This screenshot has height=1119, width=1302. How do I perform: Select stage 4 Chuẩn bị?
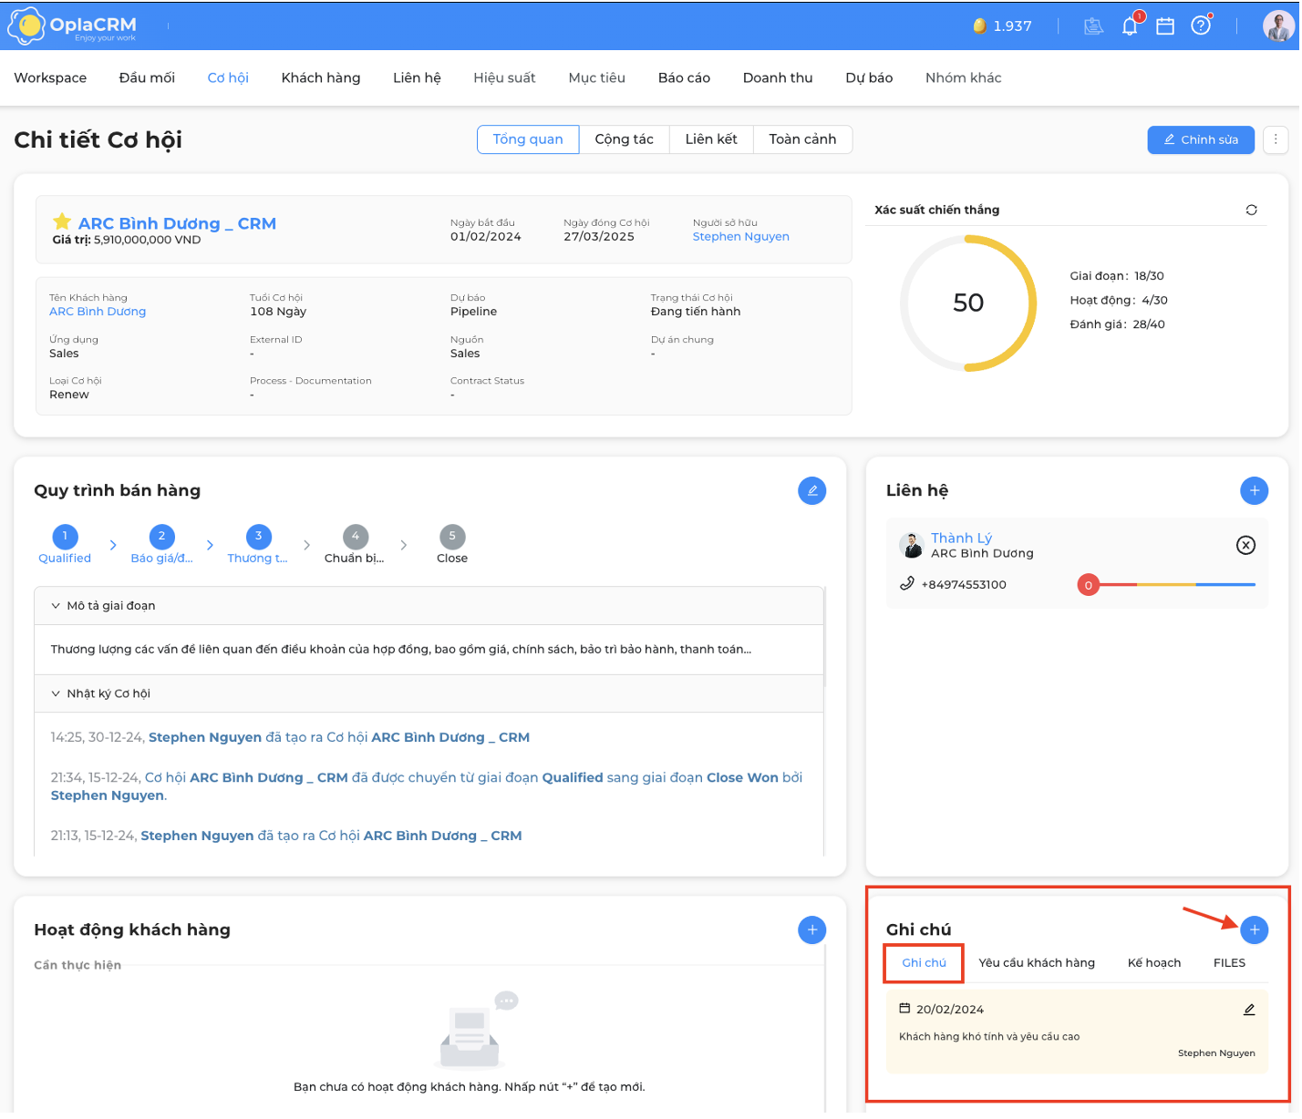(x=355, y=545)
